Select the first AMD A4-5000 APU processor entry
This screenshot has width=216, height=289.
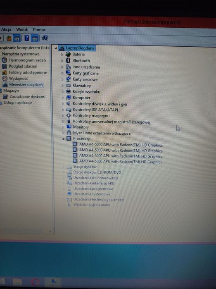point(121,145)
